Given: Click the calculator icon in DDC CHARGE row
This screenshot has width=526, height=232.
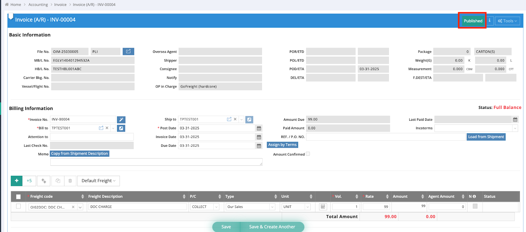Looking at the screenshot, I should coord(323,207).
